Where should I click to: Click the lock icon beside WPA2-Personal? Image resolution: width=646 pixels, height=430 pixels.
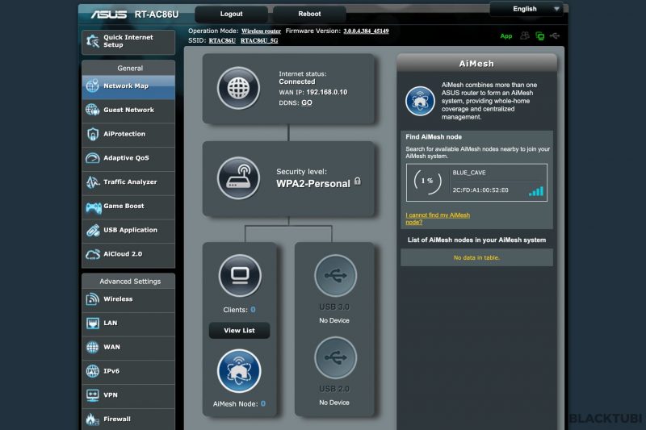coord(358,181)
